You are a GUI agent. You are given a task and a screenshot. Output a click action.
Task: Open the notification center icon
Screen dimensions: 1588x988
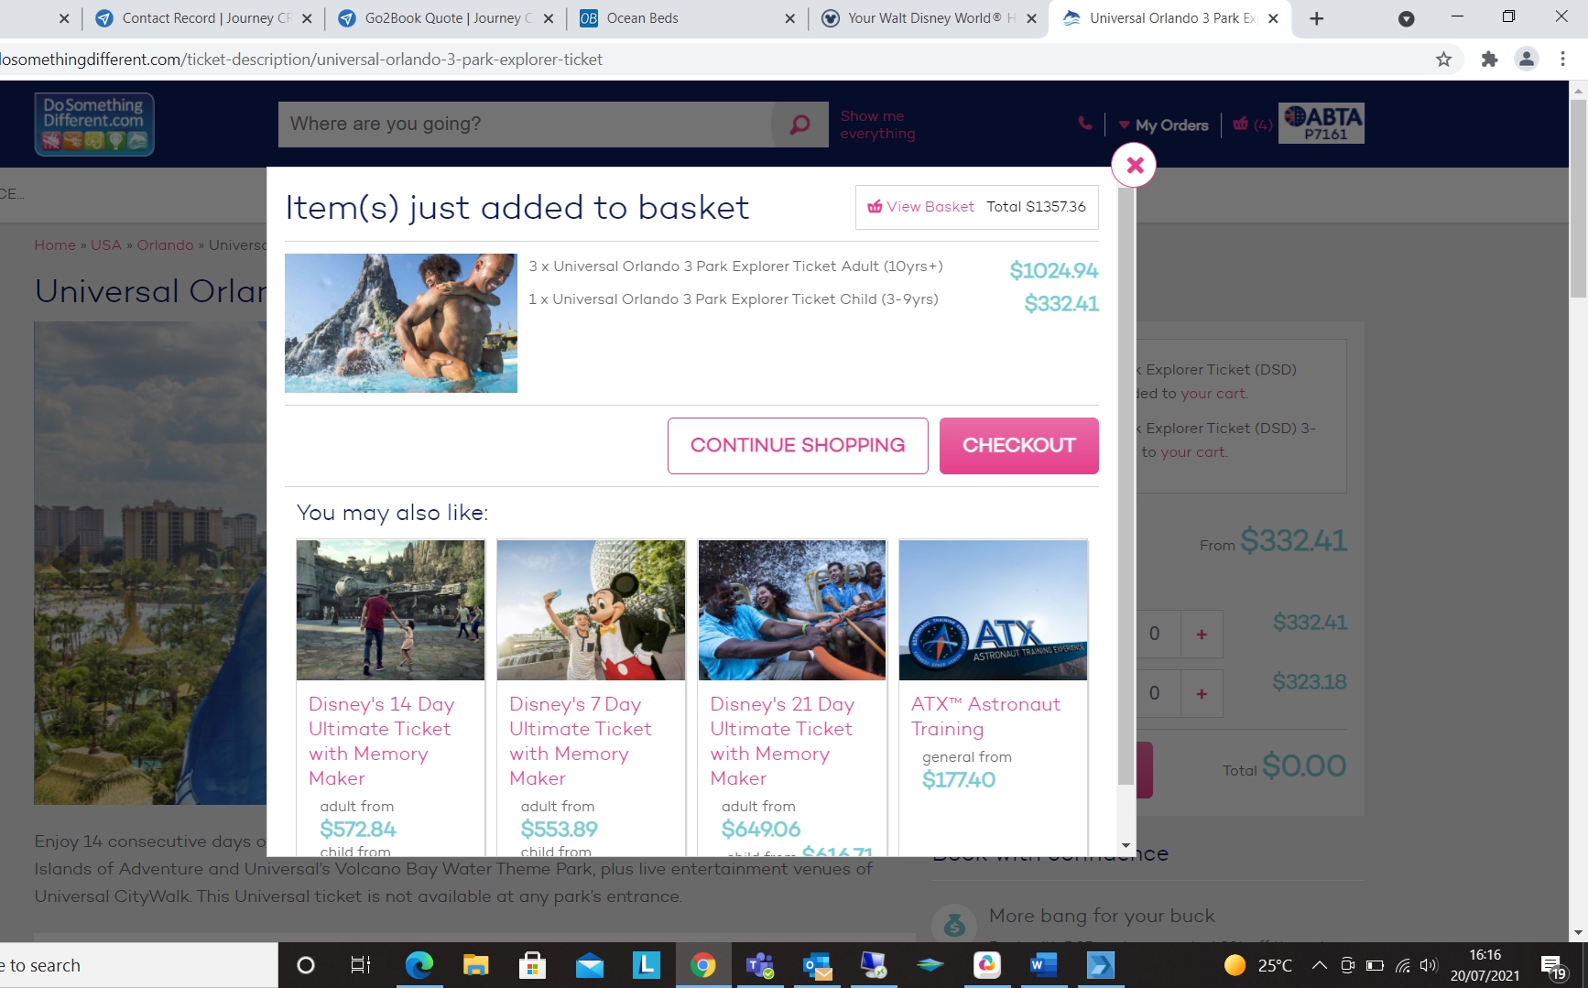coord(1554,966)
